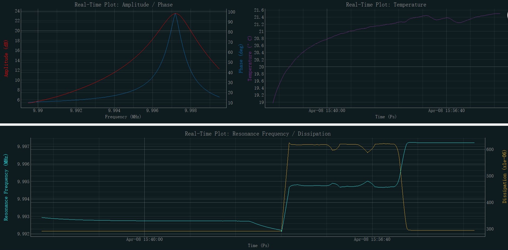The height and width of the screenshot is (250, 508).
Task: Click Time (Ps) label under Resonance plot
Action: (x=258, y=245)
